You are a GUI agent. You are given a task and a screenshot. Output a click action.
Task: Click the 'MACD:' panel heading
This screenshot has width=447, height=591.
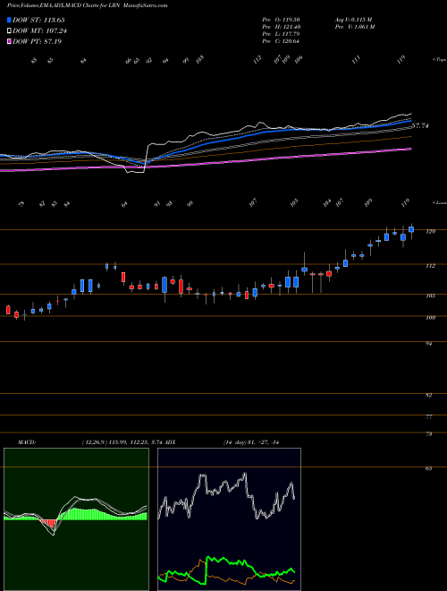26,442
